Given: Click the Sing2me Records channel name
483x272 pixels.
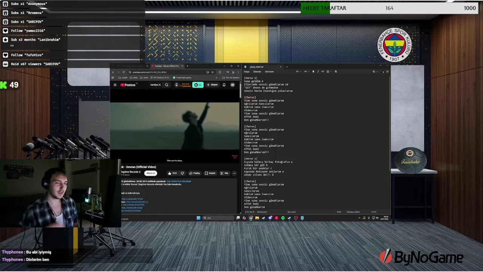Looking at the screenshot, I should pyautogui.click(x=130, y=172).
